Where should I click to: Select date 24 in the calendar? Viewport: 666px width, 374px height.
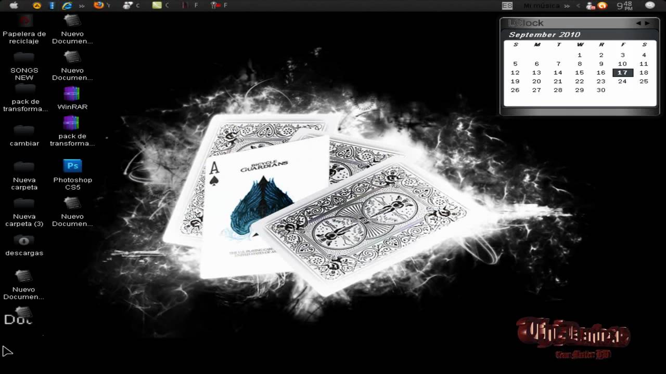tap(622, 82)
